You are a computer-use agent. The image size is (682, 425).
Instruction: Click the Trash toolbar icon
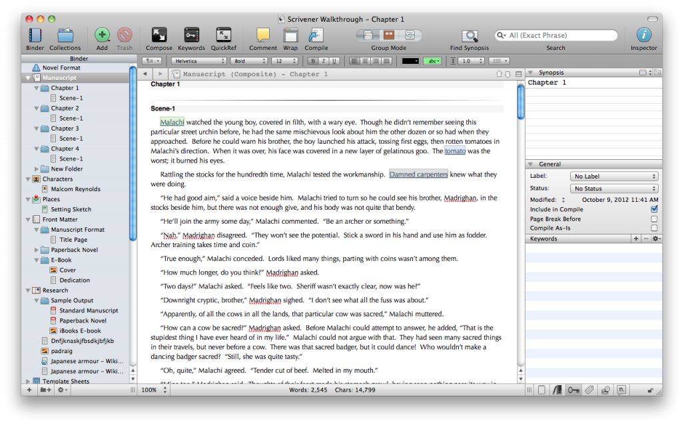[125, 35]
